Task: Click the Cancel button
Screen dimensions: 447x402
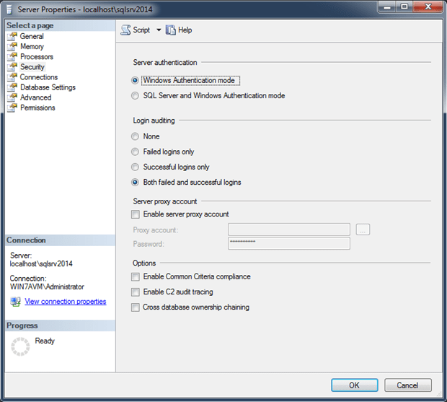Action: tap(408, 385)
